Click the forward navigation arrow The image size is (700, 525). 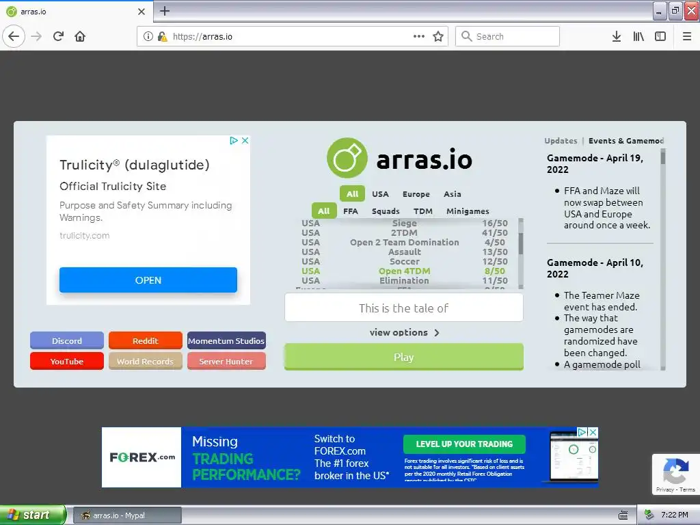37,36
